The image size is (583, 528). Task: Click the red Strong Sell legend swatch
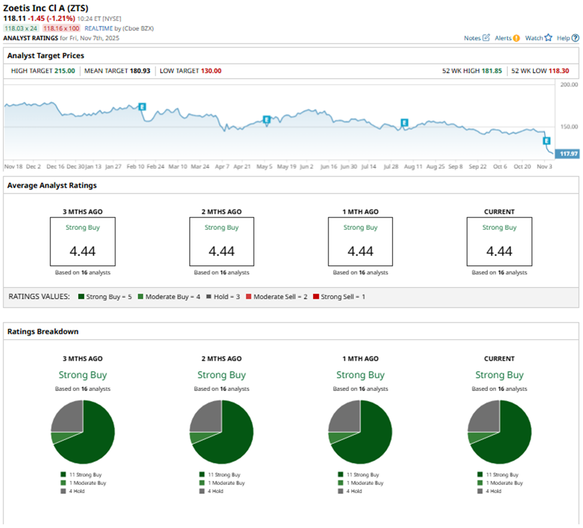click(x=316, y=296)
